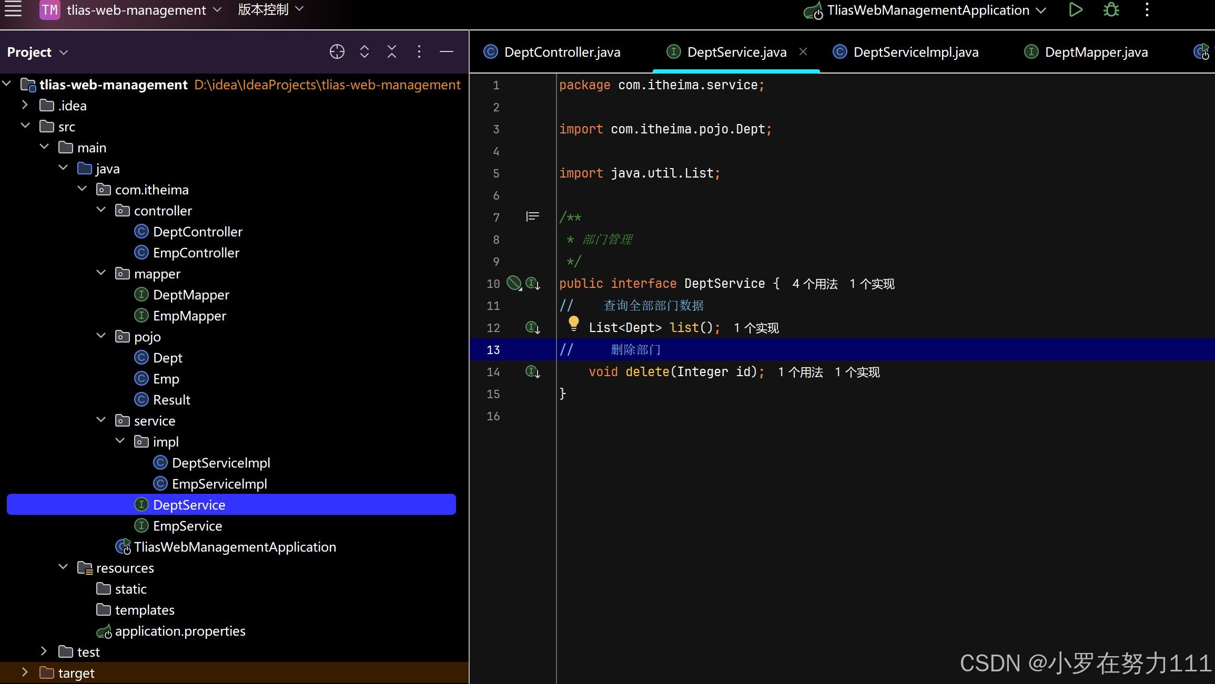The height and width of the screenshot is (684, 1215).
Task: Close the DeptService.java tab
Action: [803, 51]
